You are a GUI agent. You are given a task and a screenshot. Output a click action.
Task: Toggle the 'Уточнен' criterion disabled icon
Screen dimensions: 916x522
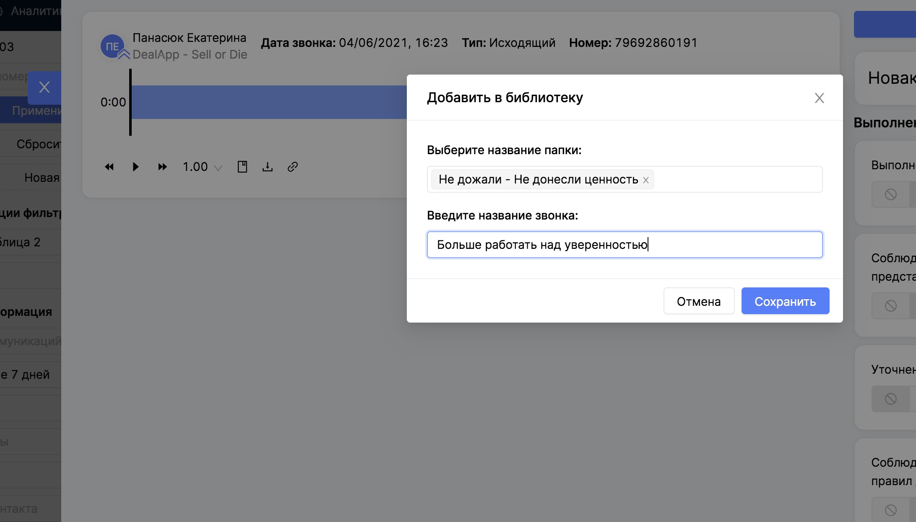pyautogui.click(x=890, y=399)
